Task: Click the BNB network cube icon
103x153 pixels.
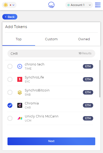Action: [x=6, y=5]
